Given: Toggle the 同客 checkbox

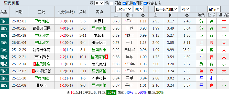Looking at the screenshot, I should point(112,3).
